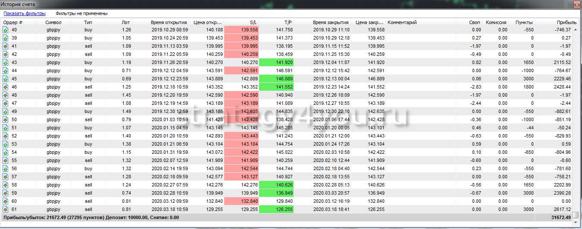Screen dimensions: 582x229
Task: Select the Комментарий column header
Action: pos(402,22)
